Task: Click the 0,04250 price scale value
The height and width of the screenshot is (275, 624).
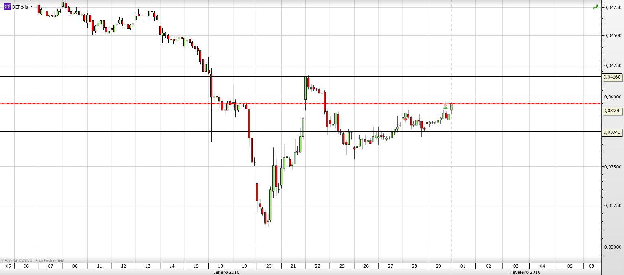Action: 613,65
